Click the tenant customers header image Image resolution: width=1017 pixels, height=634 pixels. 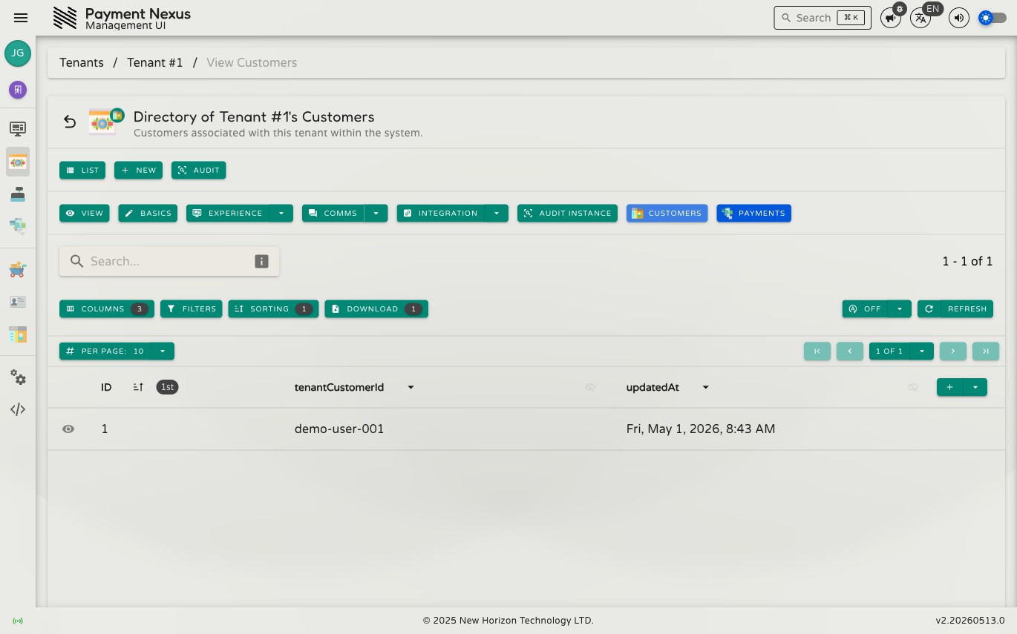tap(105, 121)
